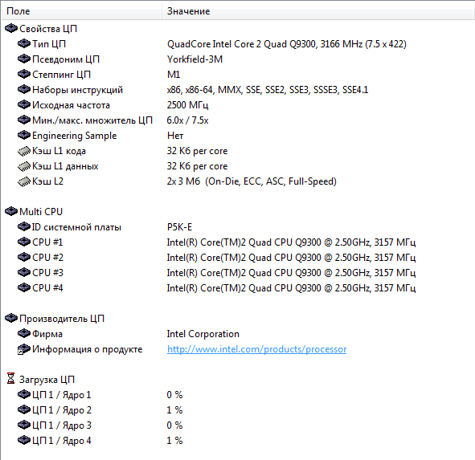Screen dimensions: 475x460
Task: Select the Engineering Sample row
Action: pyautogui.click(x=238, y=136)
